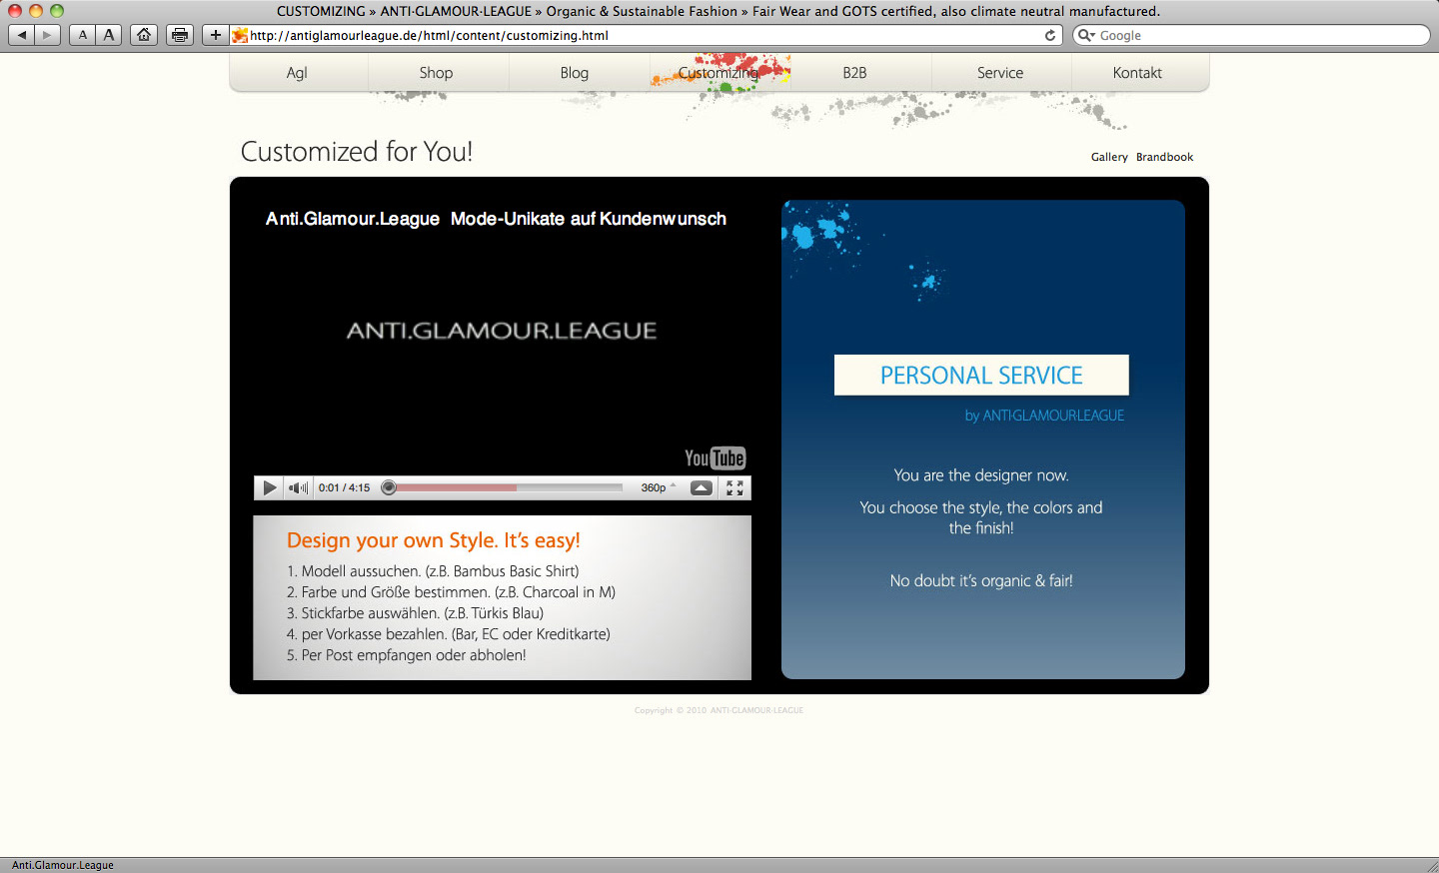Click 'You are the designer now.' text

981,475
